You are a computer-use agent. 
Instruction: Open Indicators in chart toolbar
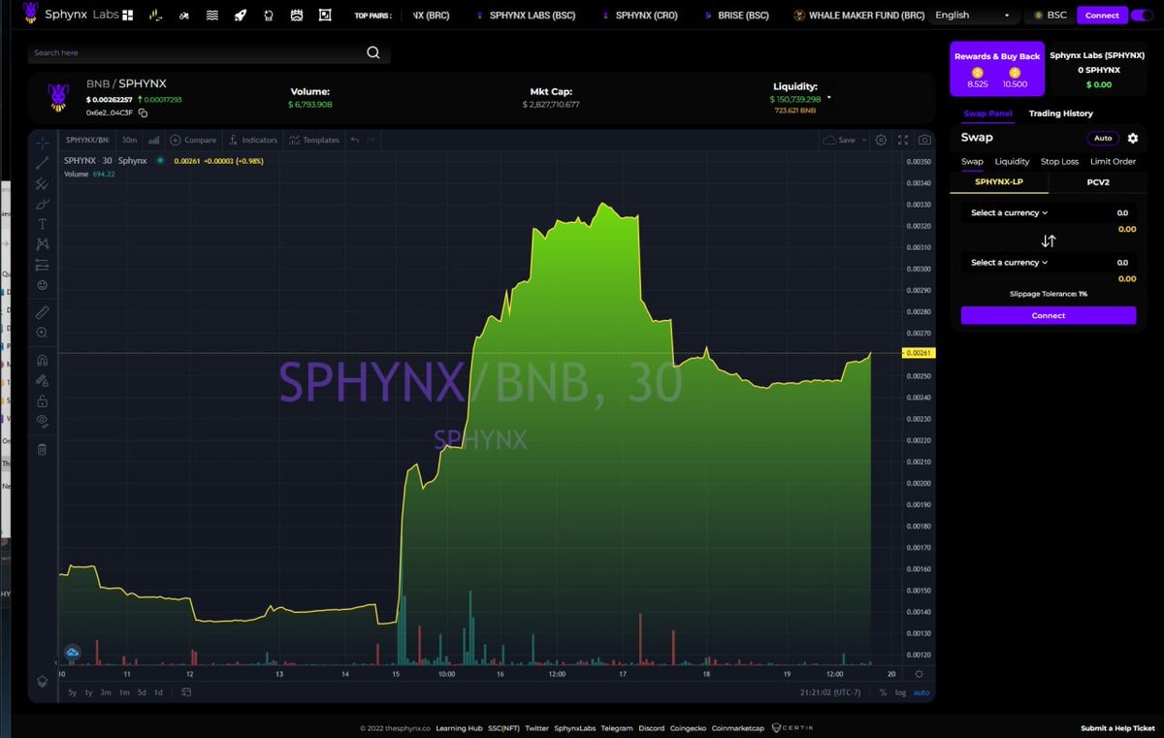(x=252, y=140)
